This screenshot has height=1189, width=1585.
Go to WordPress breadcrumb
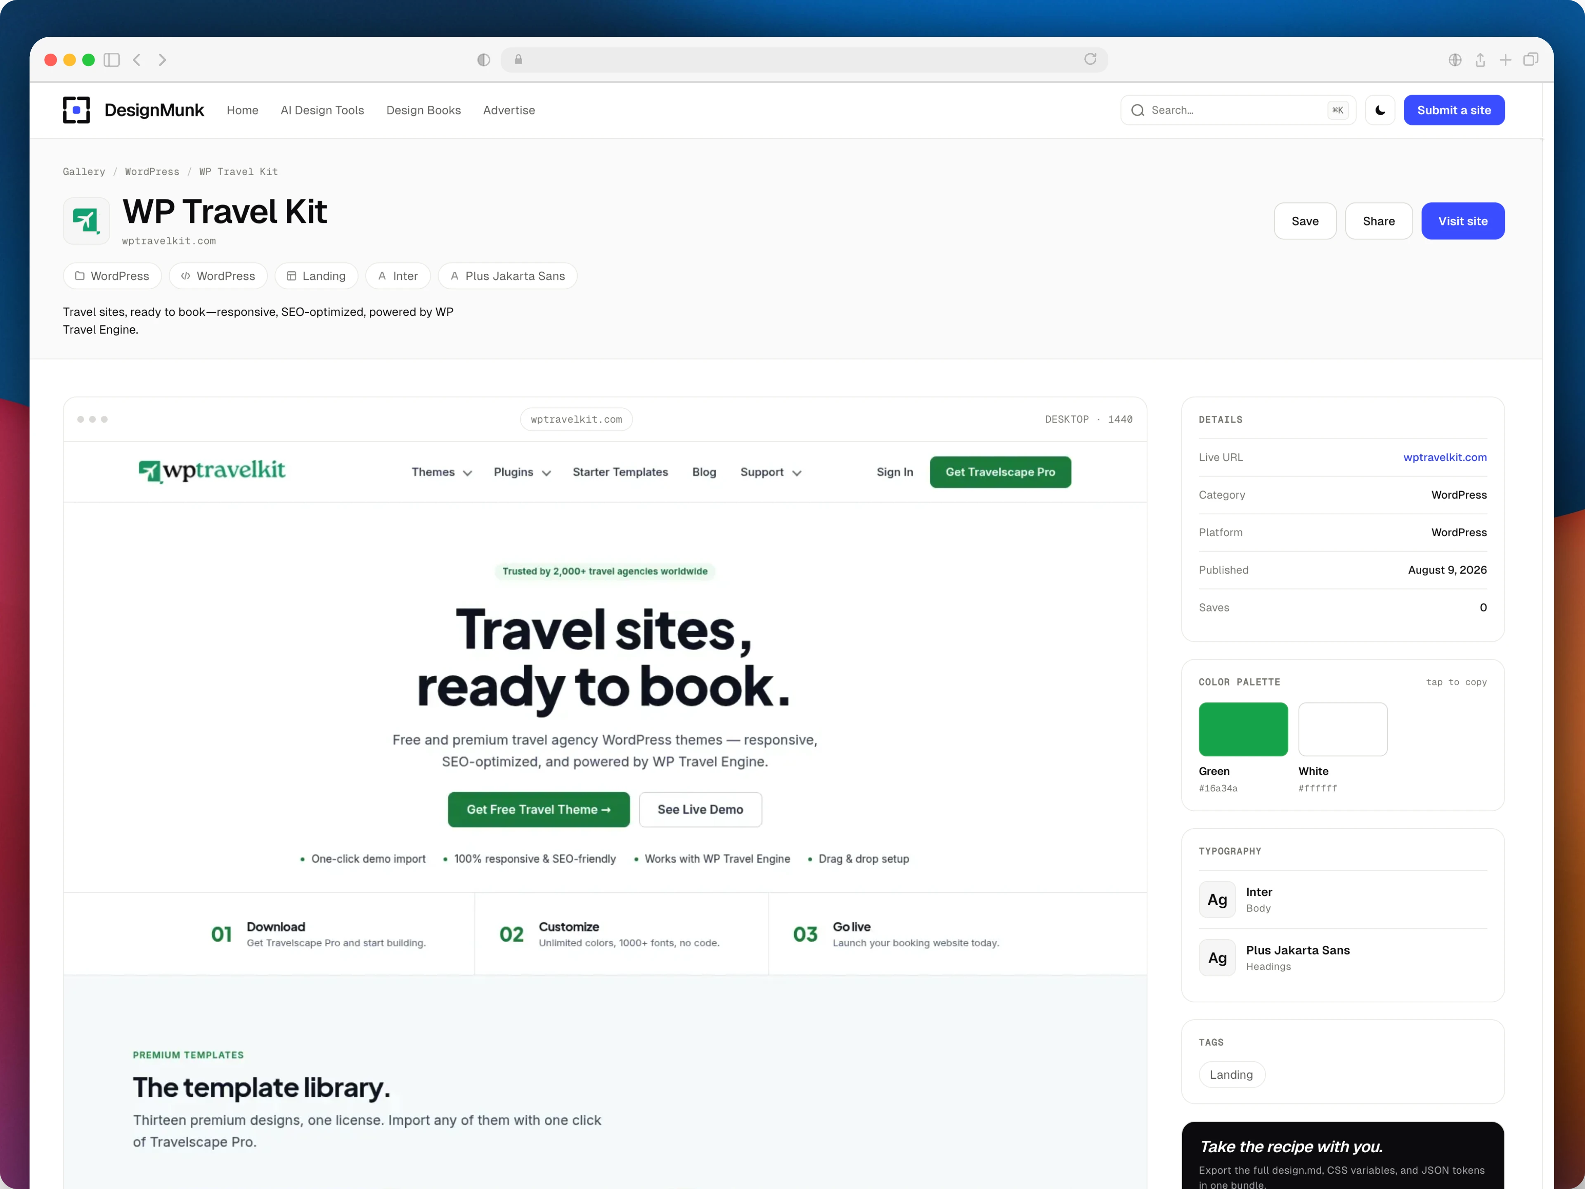(152, 171)
